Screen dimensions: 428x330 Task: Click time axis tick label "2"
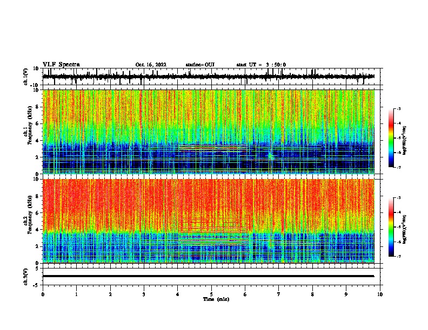pyautogui.click(x=110, y=294)
